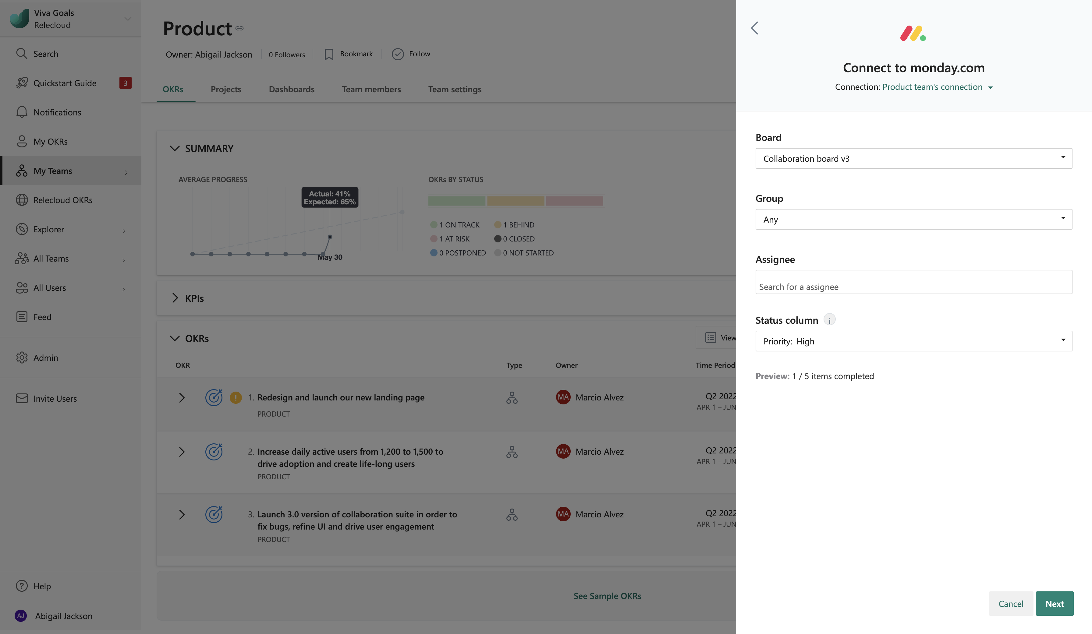Open the Board dropdown showing Collaboration board v3

point(913,158)
